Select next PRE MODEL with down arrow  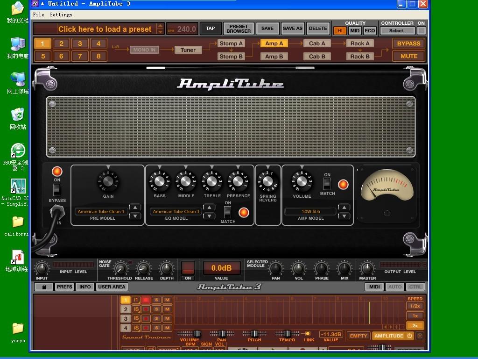click(135, 216)
